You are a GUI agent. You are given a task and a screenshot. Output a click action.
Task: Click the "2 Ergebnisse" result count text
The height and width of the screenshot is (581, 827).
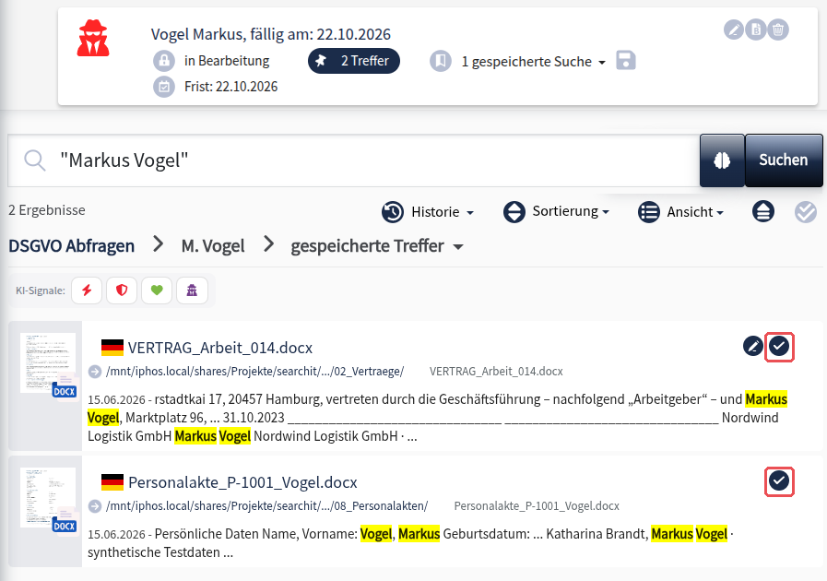[x=47, y=210]
